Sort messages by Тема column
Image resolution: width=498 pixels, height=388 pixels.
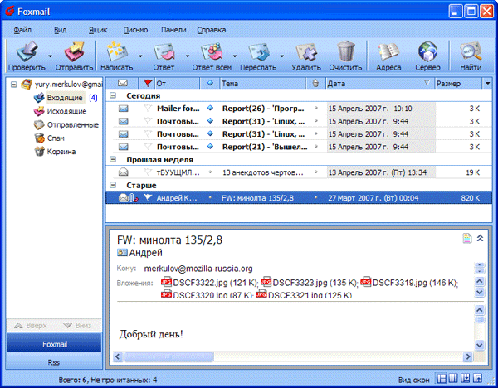263,83
